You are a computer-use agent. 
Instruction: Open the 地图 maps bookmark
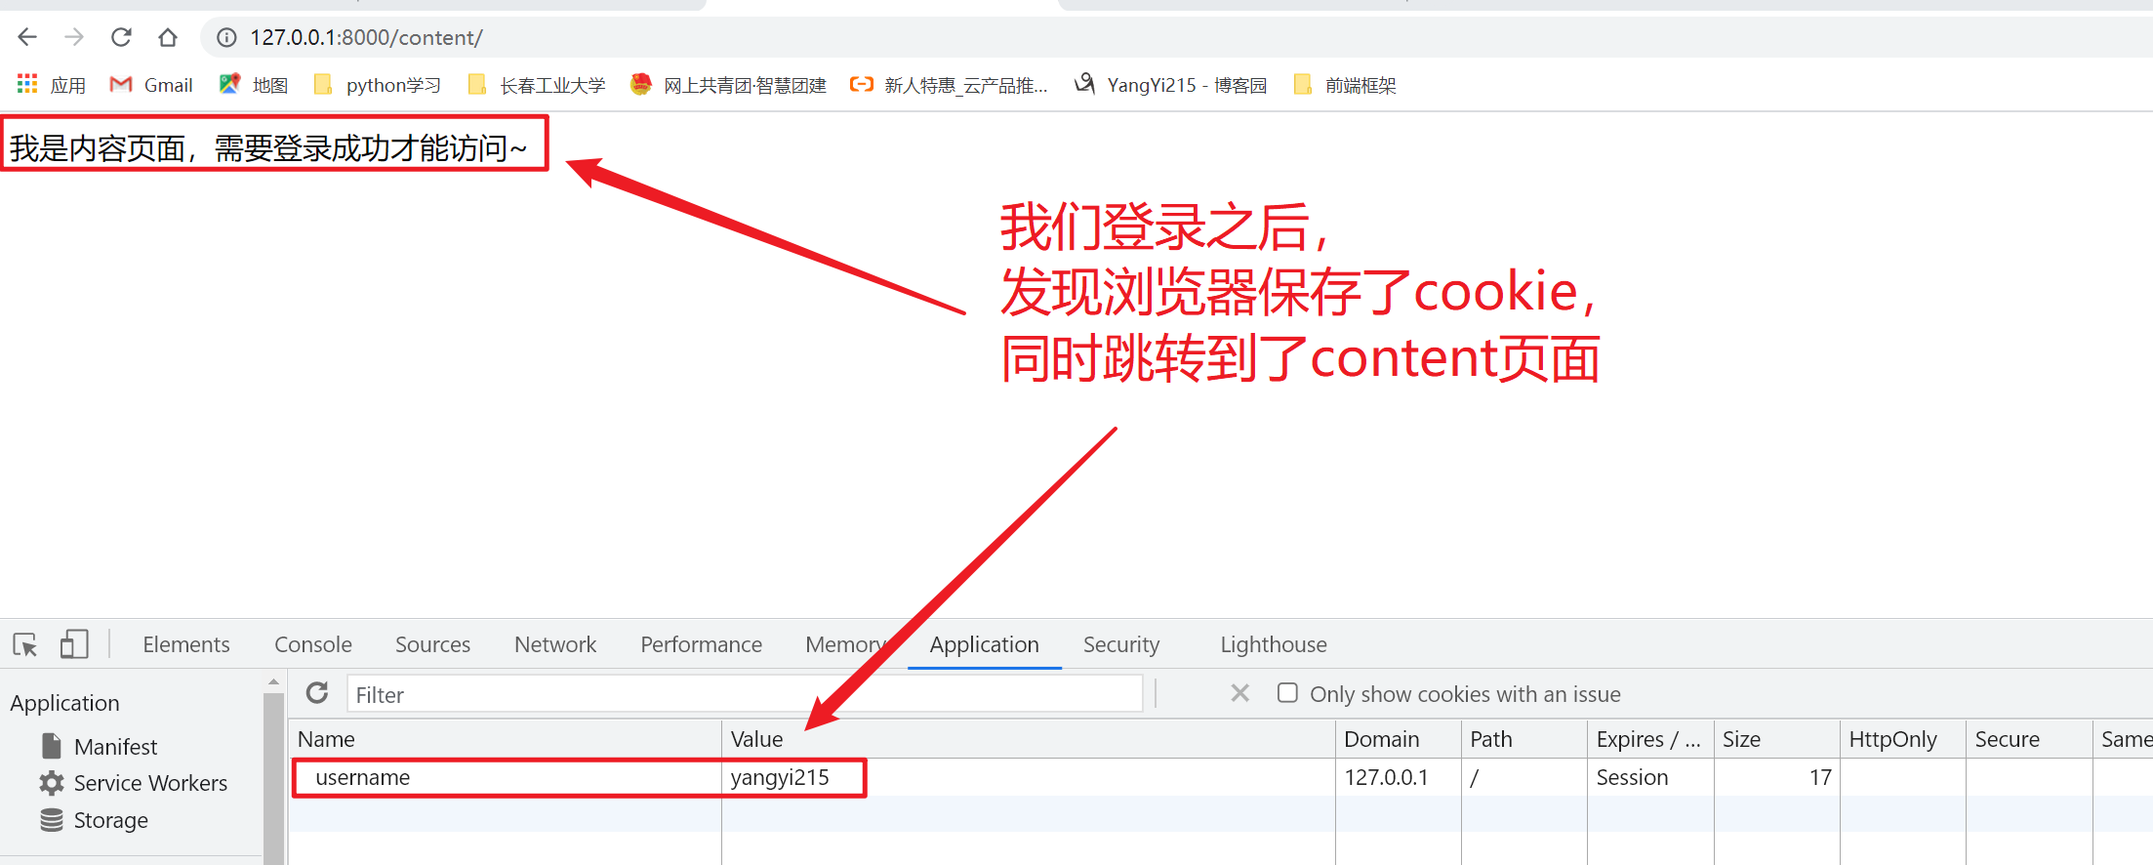(x=254, y=85)
